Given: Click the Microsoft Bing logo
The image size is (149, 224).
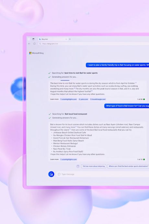Looking at the screenshot, I should pos(36,53).
